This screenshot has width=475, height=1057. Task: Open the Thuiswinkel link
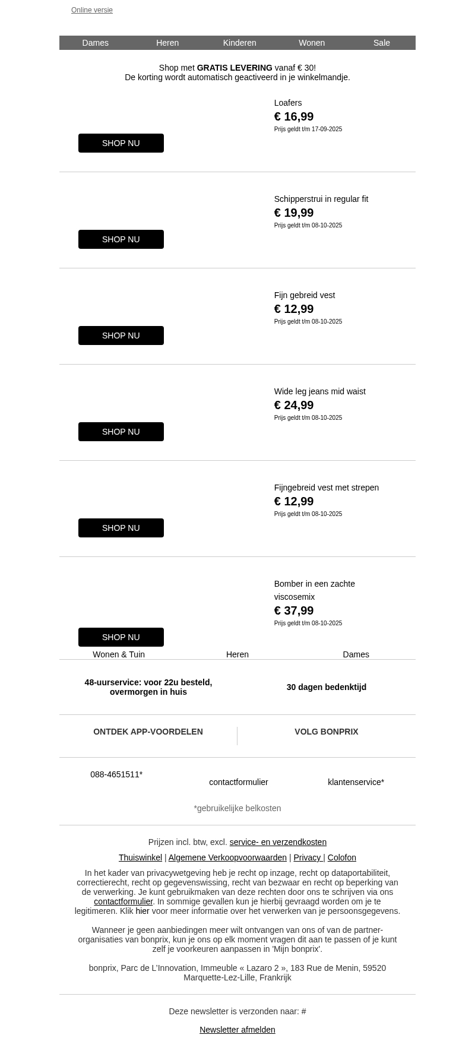pyautogui.click(x=140, y=857)
